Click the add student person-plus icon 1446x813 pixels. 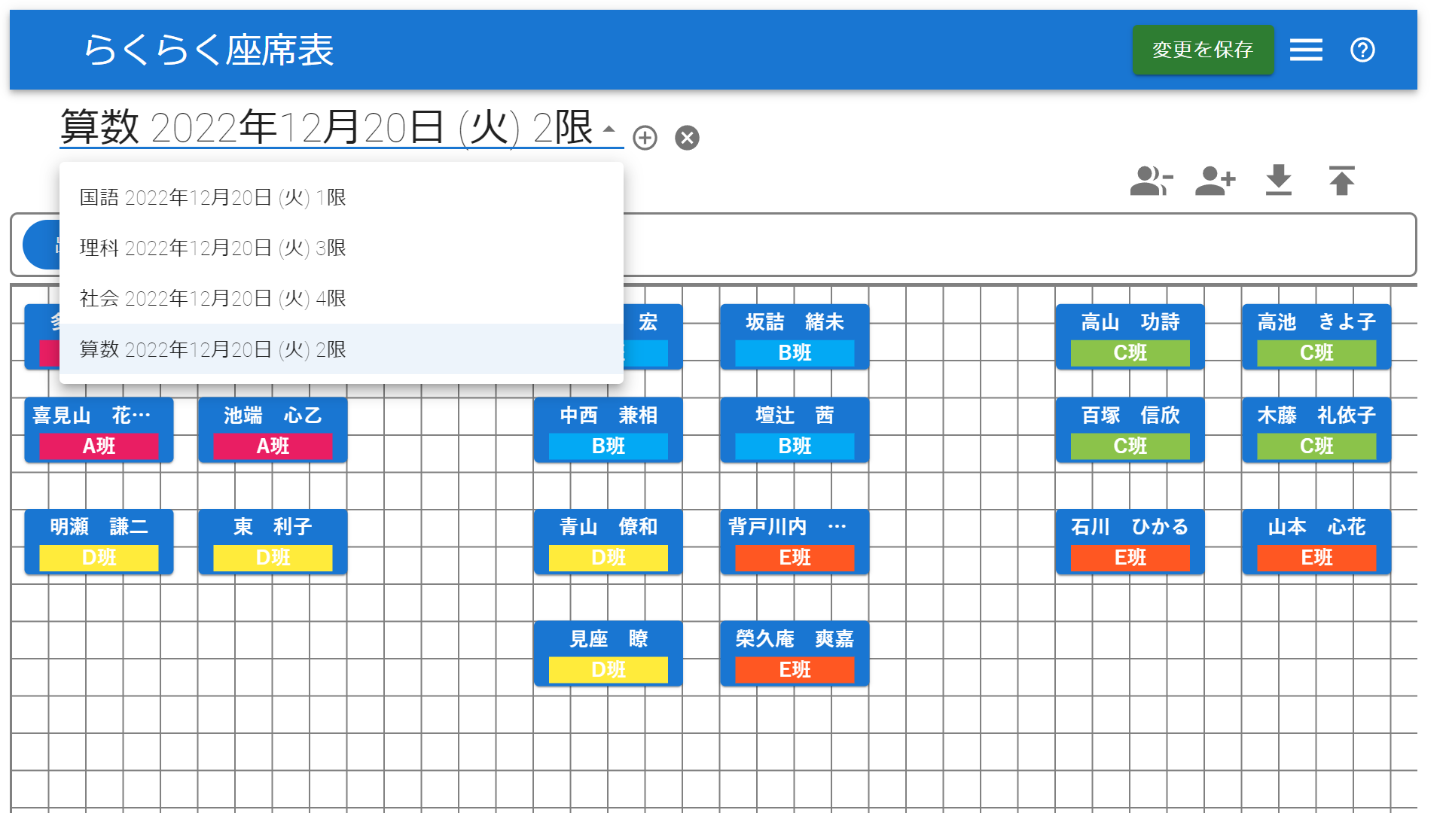[1215, 181]
